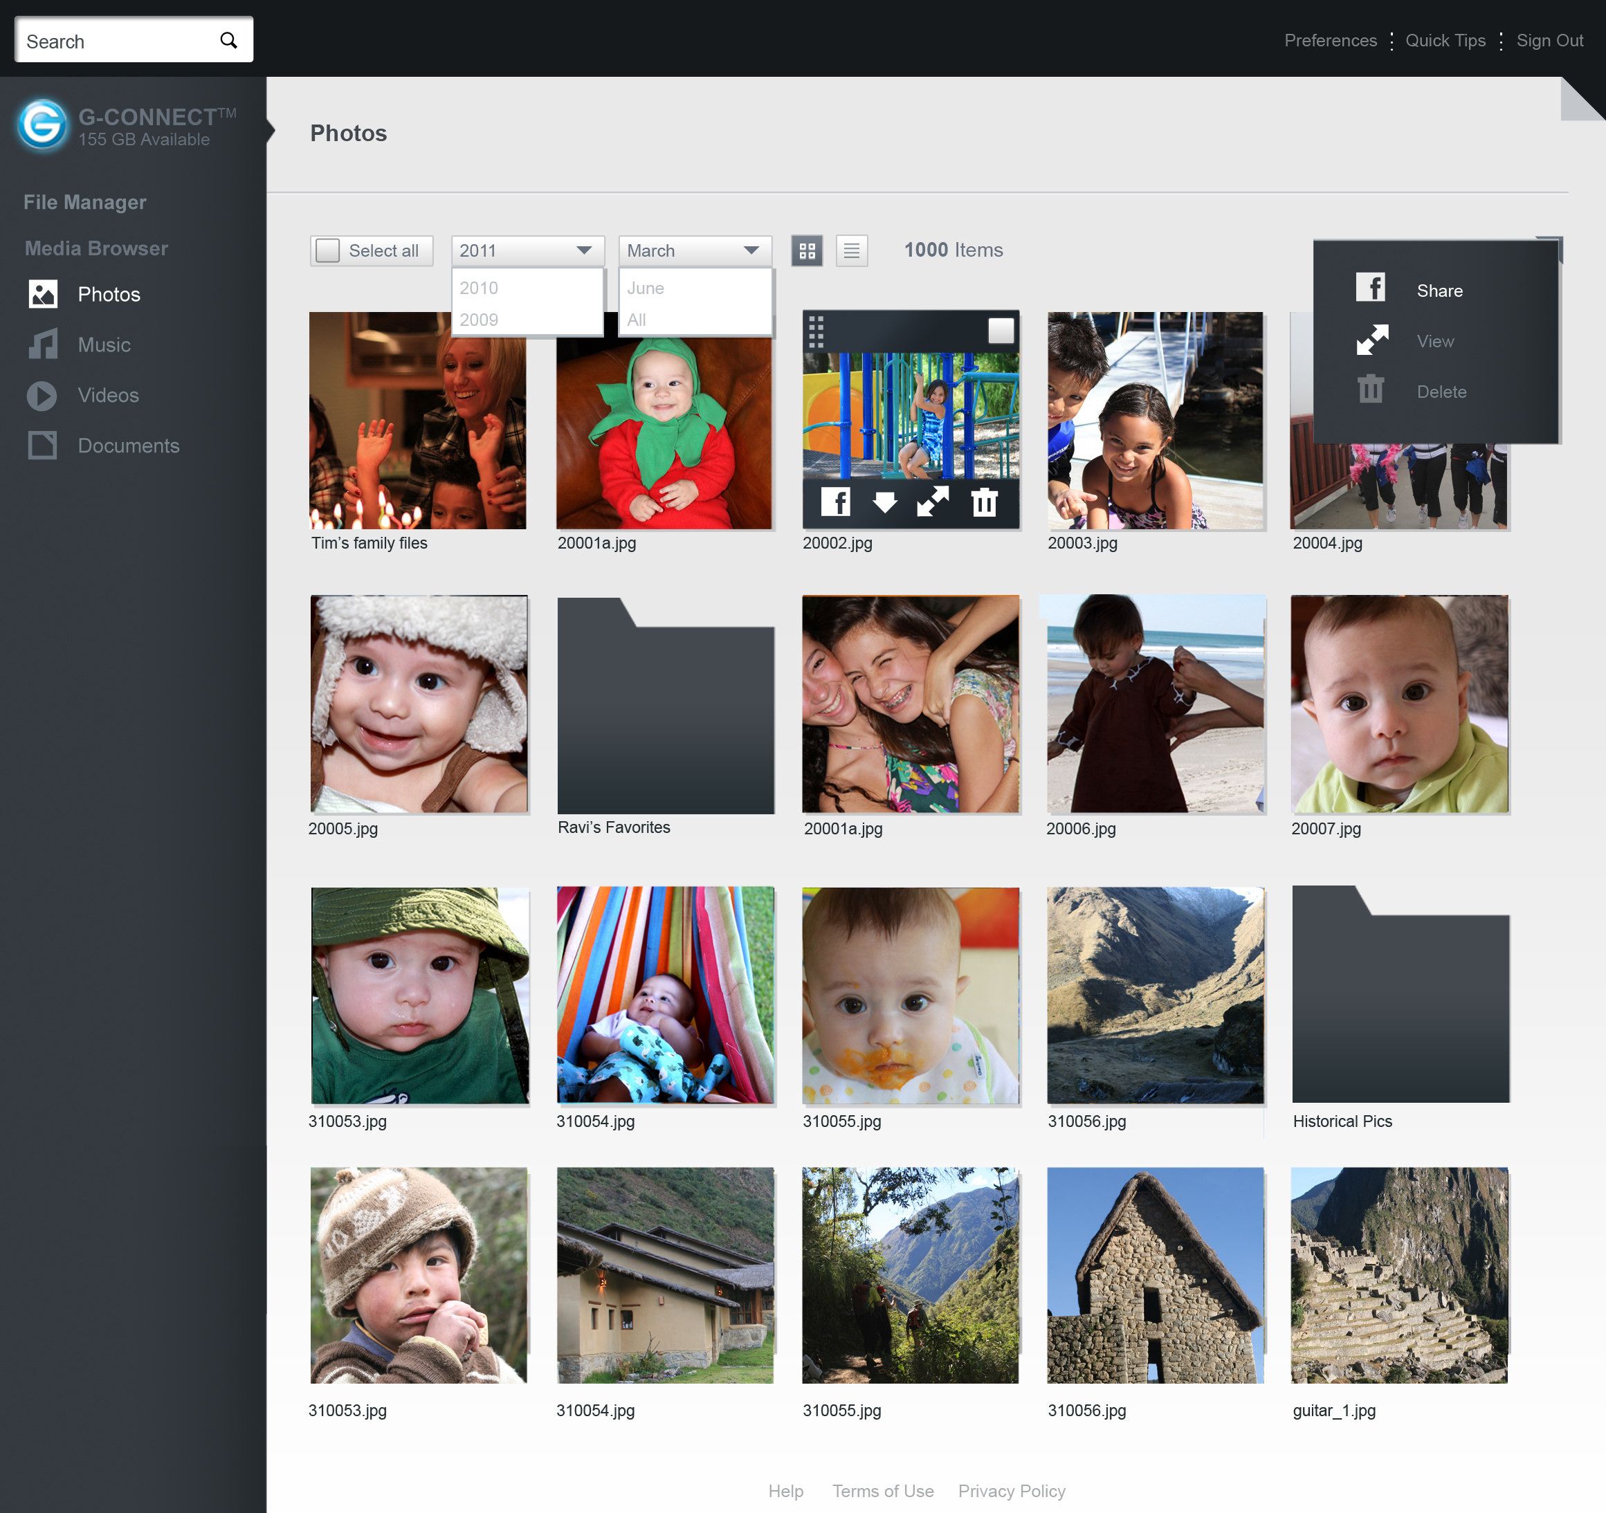
Task: Select View in the popup menu
Action: tap(1434, 341)
